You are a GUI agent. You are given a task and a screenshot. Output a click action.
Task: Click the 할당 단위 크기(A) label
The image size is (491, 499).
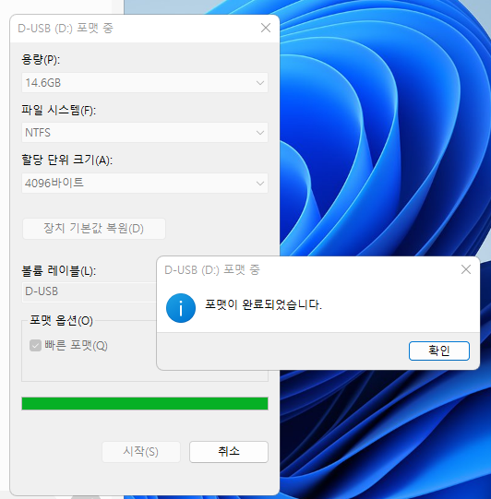tap(66, 160)
